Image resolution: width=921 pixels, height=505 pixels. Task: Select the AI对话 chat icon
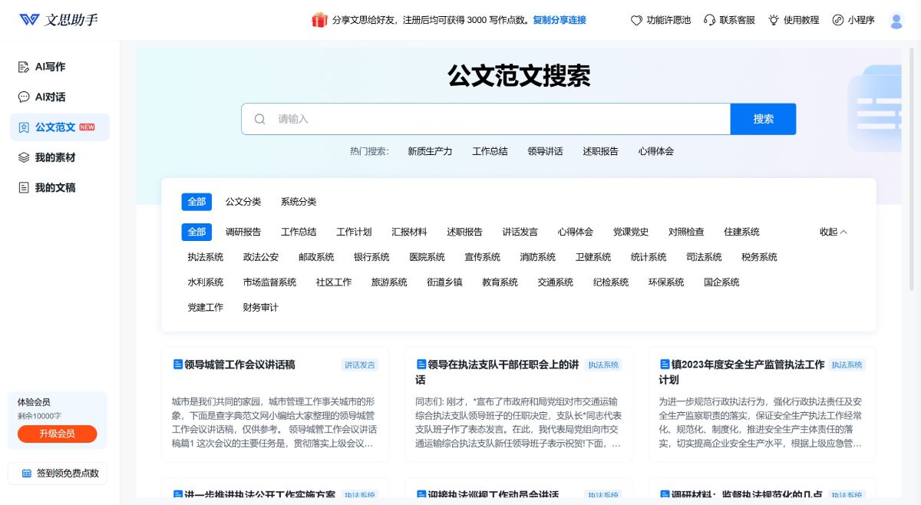(24, 97)
